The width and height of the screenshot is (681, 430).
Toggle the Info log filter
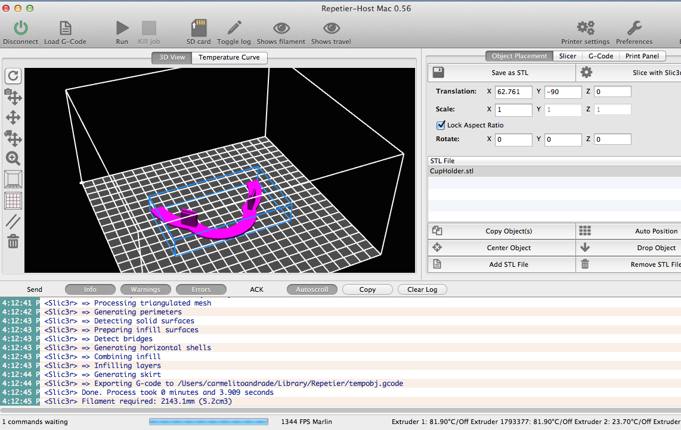click(90, 289)
